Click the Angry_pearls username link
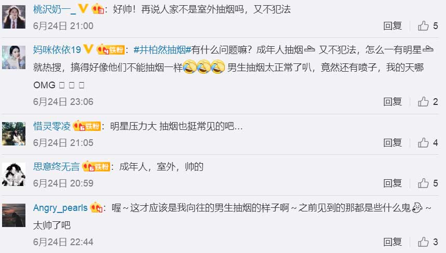This screenshot has height=253, width=446. tap(60, 208)
